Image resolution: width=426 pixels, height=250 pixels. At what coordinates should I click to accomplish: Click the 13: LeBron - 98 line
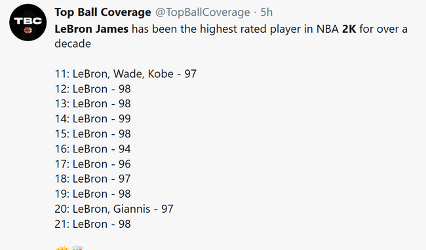[x=92, y=104]
